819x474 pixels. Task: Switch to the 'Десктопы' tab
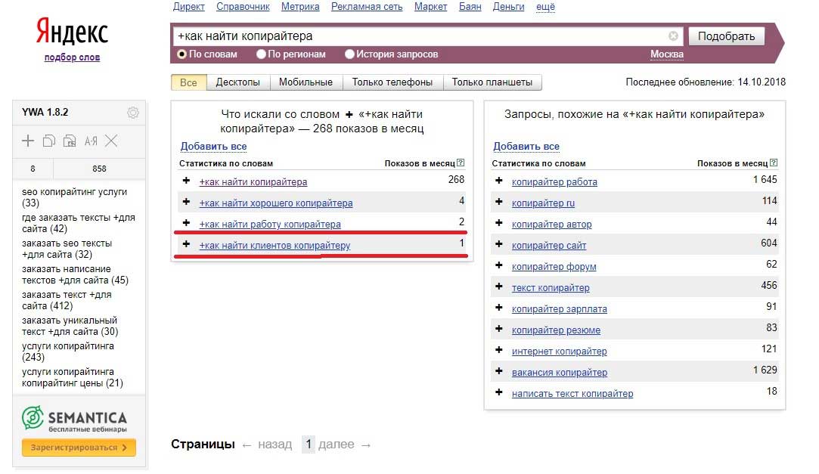(237, 82)
